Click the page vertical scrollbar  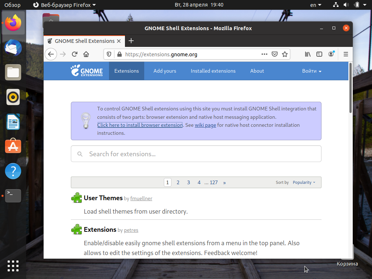click(351, 88)
